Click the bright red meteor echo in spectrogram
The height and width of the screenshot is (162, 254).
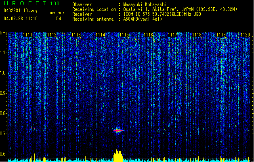pos(118,130)
